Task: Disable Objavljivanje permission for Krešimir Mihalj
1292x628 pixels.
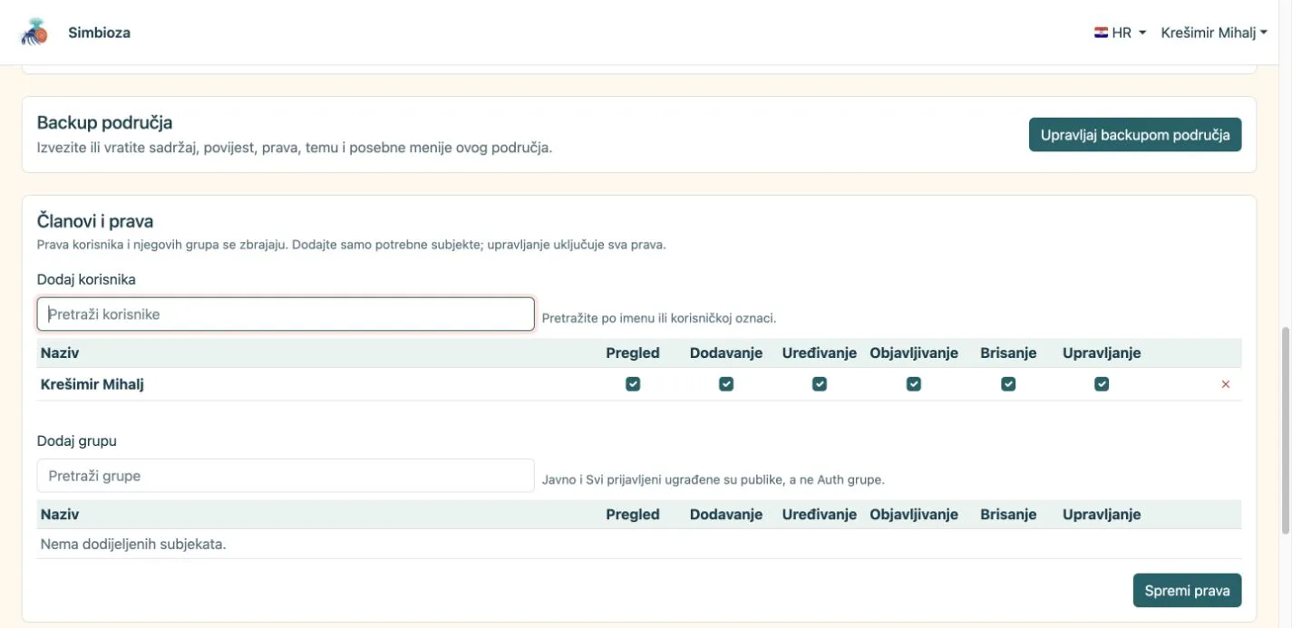Action: [914, 384]
